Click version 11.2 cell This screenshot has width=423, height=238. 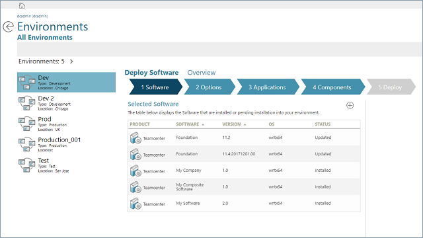point(226,138)
